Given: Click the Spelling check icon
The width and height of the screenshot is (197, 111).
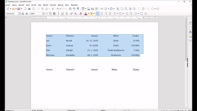Looking at the screenshot, I should 74,9.
